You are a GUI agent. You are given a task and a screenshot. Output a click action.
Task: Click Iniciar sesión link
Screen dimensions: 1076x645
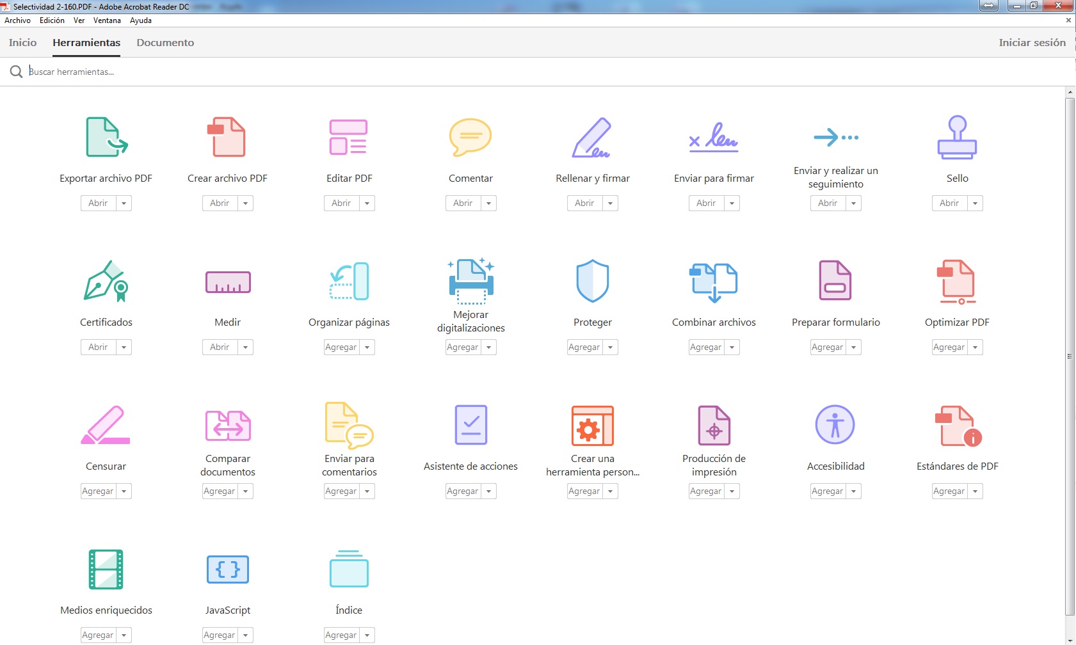[x=1032, y=43]
